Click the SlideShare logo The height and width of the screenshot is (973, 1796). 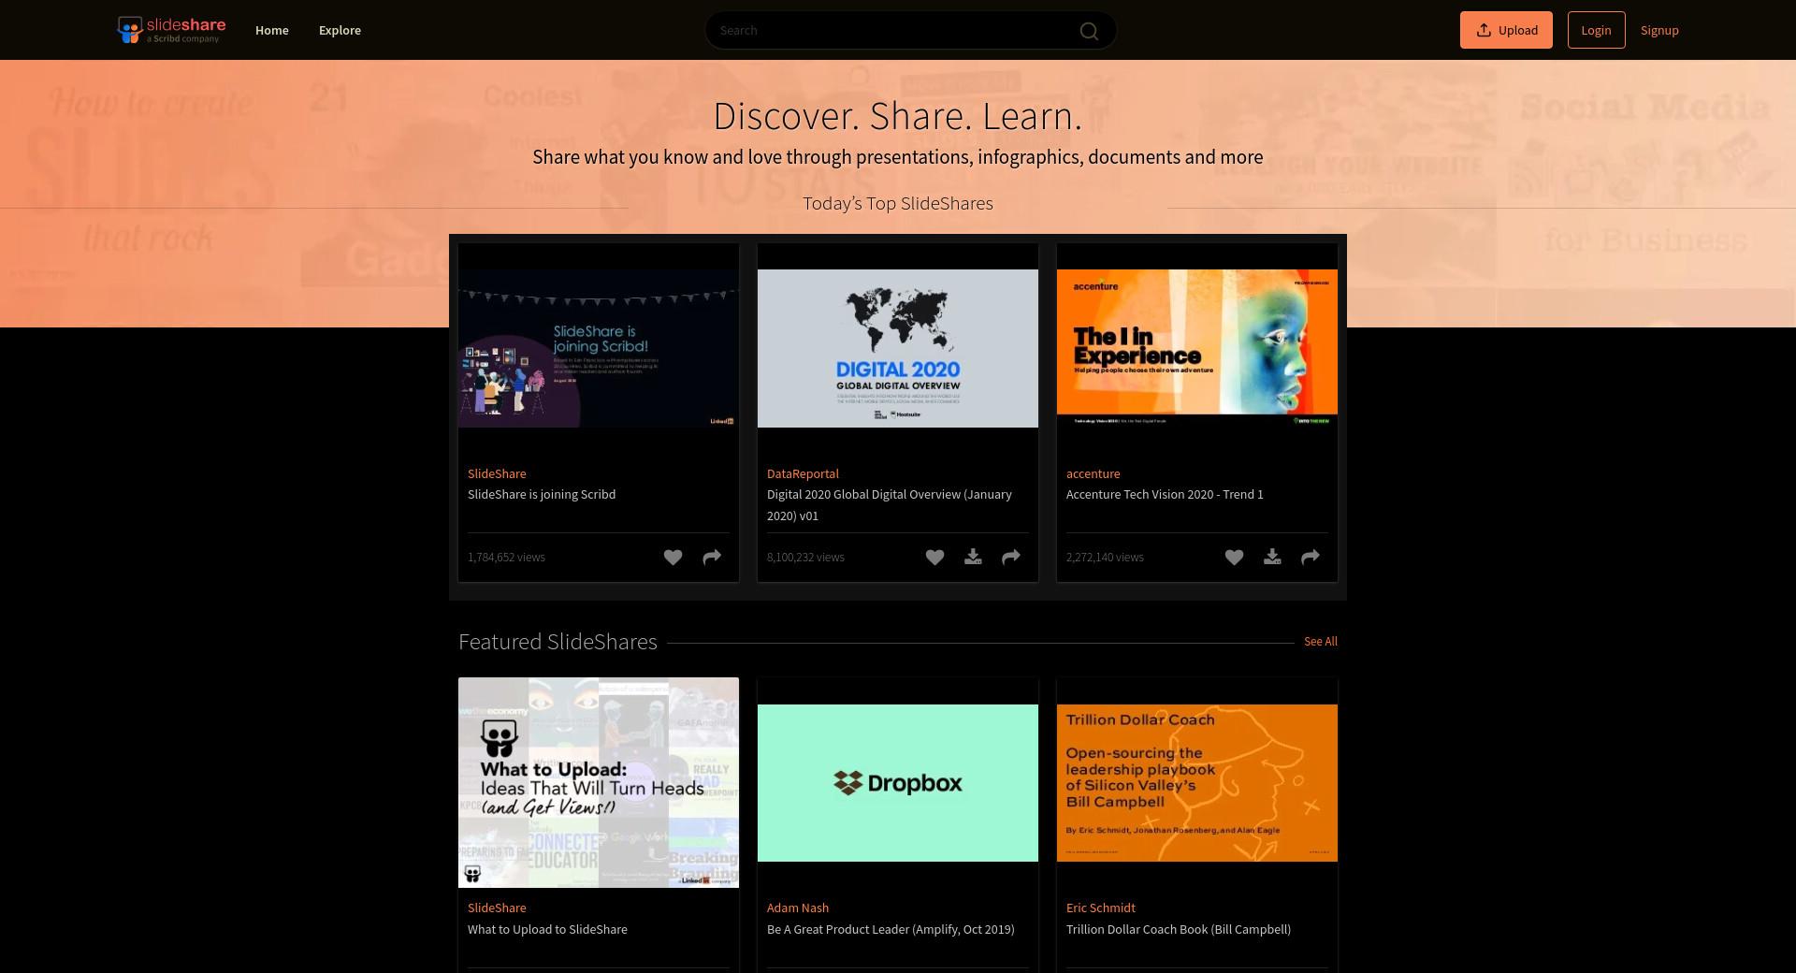(171, 30)
